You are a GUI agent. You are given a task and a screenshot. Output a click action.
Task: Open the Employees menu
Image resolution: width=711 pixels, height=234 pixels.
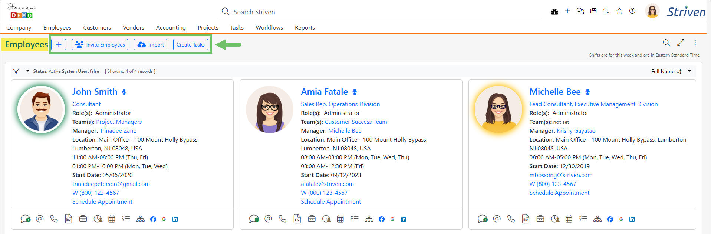pos(57,27)
